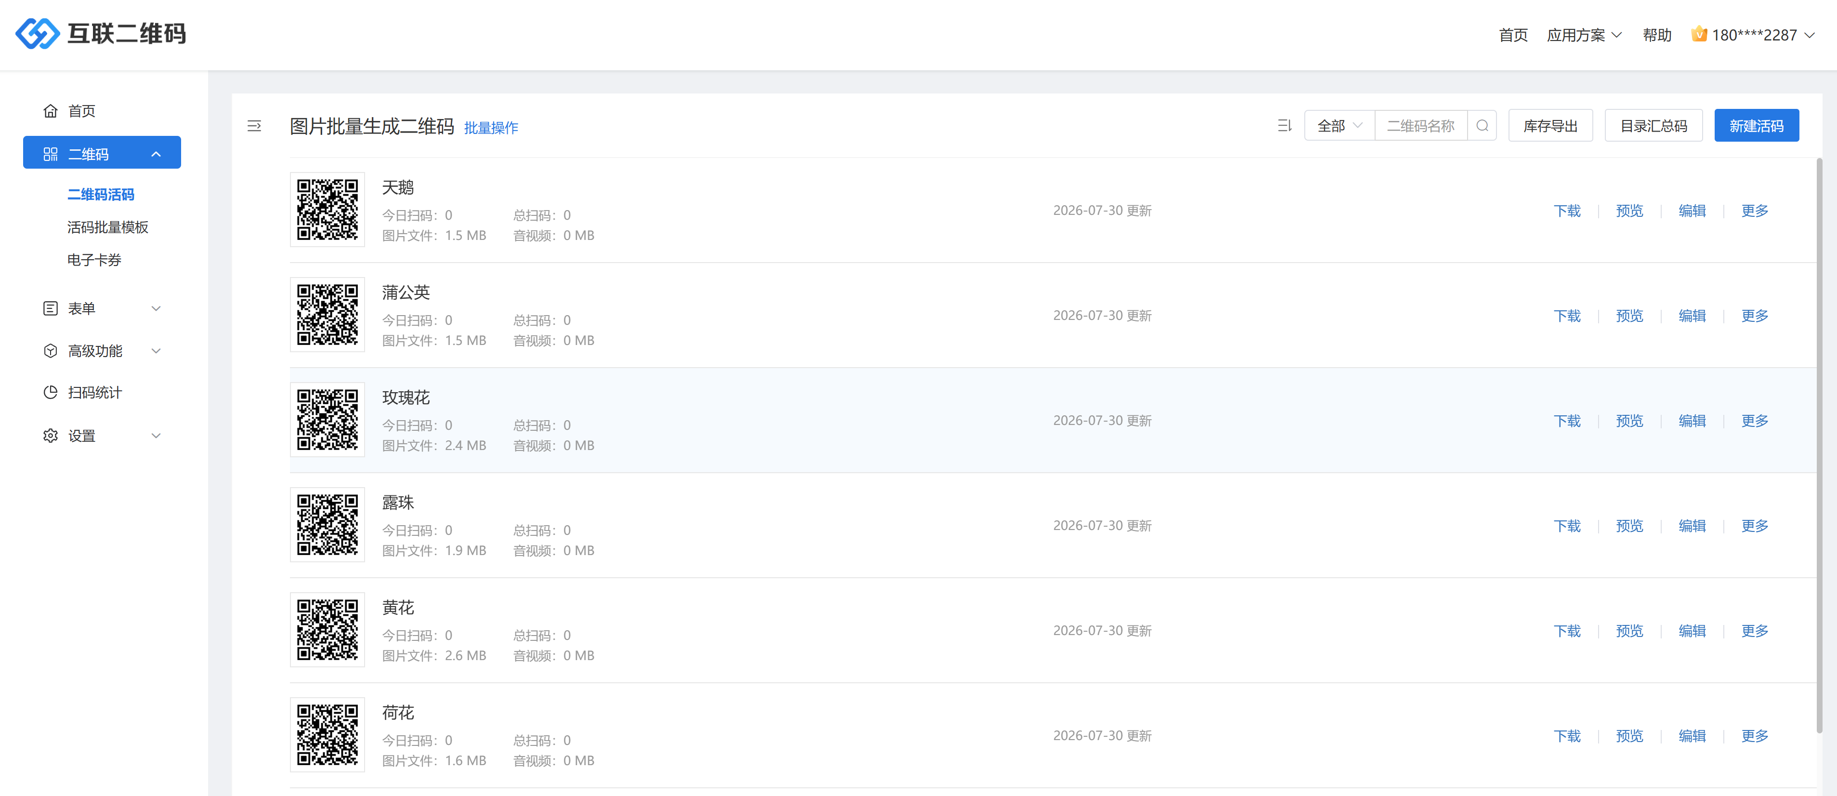The image size is (1837, 796).
Task: Focus the 二维码名称 search field
Action: coord(1420,126)
